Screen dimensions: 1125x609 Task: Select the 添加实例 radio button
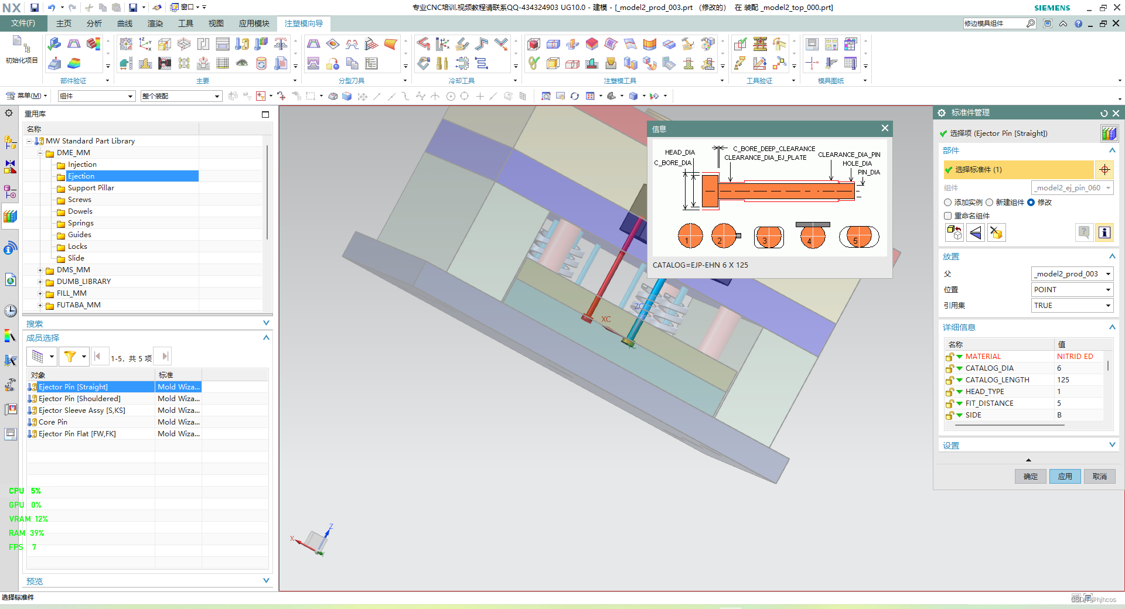tap(948, 203)
